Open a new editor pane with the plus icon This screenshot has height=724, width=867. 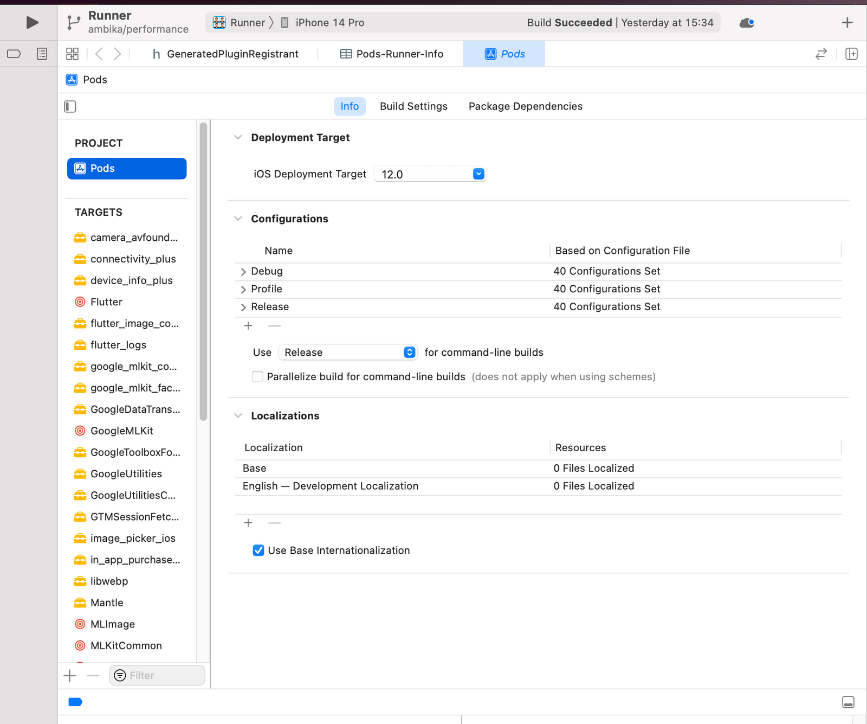coord(846,22)
